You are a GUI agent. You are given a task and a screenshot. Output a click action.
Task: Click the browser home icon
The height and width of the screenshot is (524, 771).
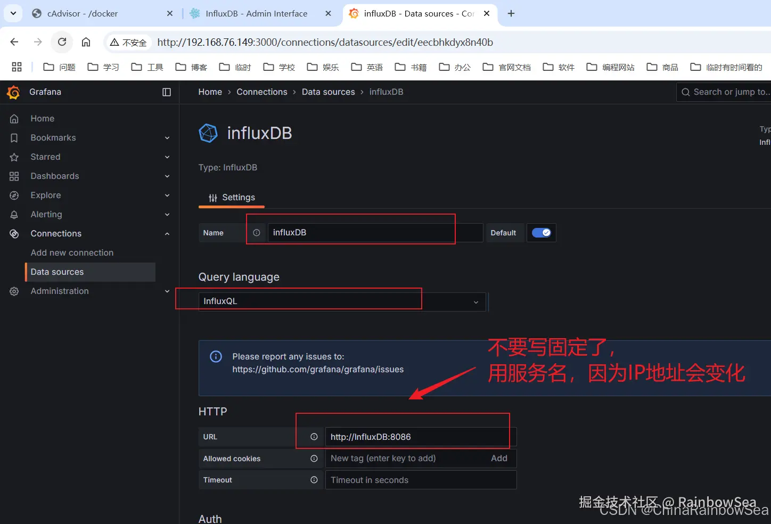click(x=86, y=42)
